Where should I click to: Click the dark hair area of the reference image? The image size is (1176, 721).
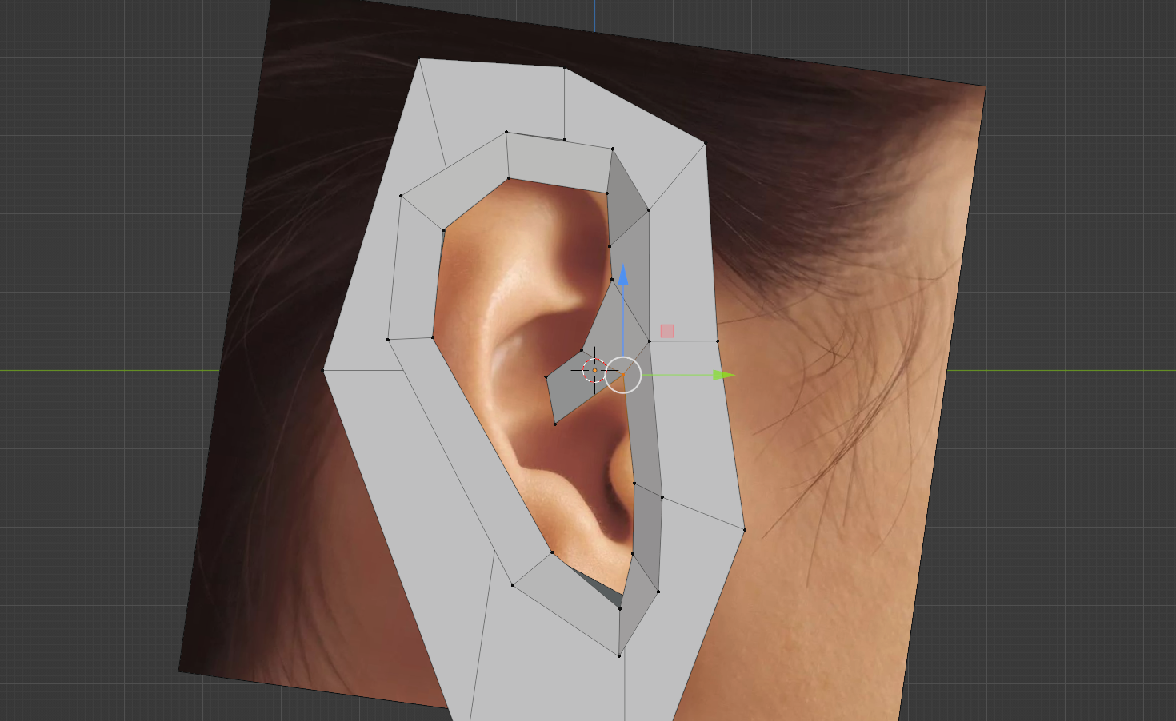[x=800, y=144]
